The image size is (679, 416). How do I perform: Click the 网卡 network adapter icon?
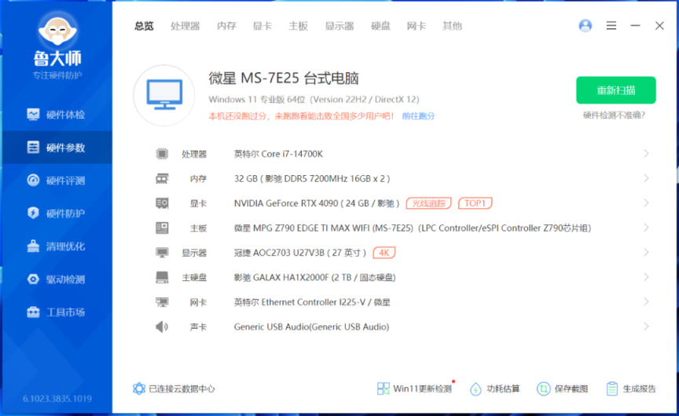click(x=162, y=302)
